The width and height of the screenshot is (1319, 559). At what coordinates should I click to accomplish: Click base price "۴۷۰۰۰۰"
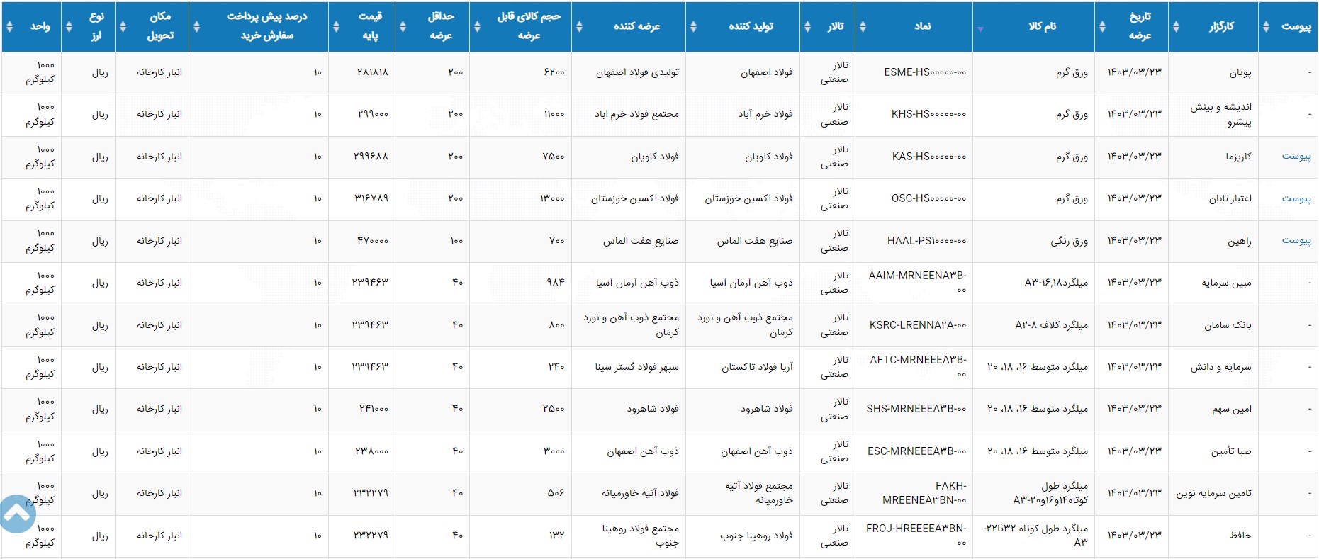(x=373, y=241)
